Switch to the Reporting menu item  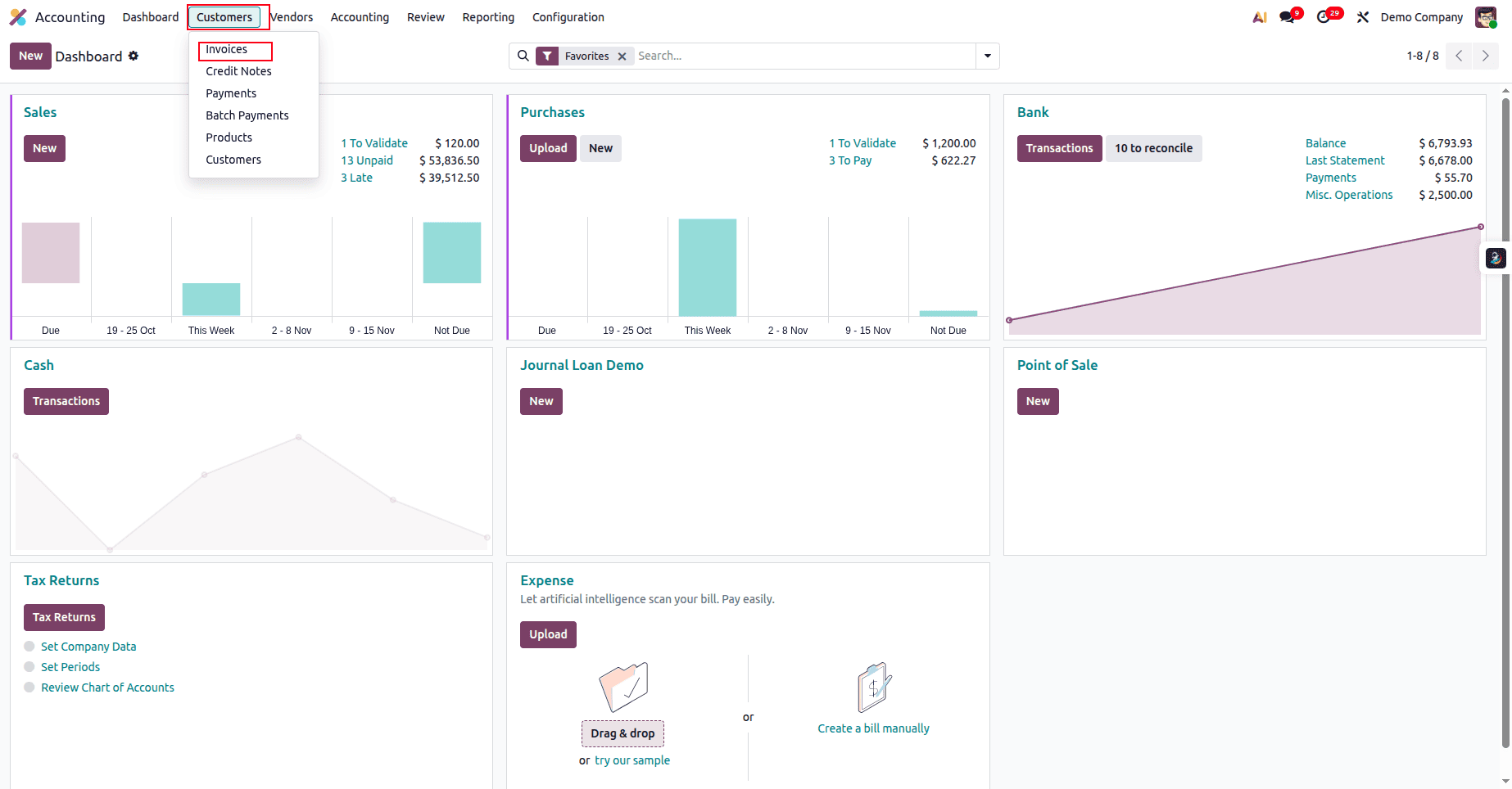click(x=488, y=16)
